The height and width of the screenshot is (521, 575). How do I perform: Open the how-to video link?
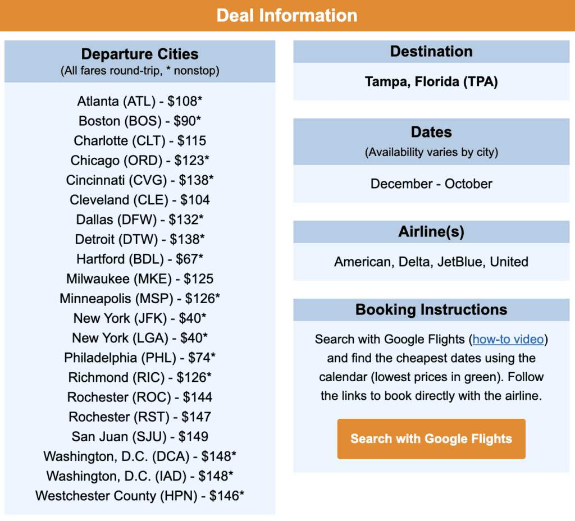click(x=508, y=339)
